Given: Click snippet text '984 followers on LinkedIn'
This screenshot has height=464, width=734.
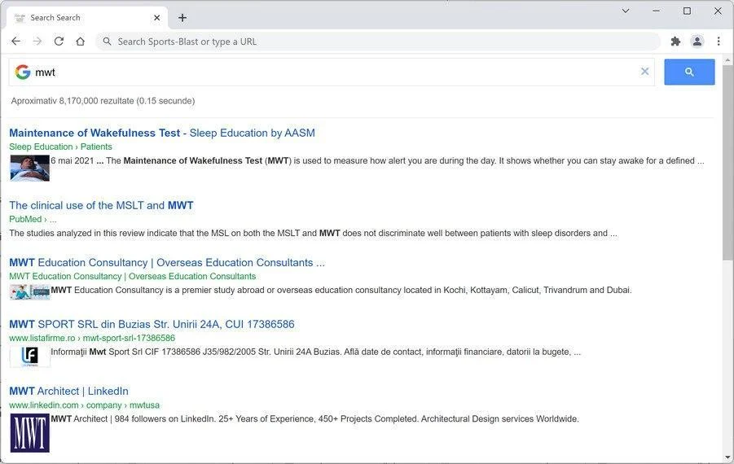Looking at the screenshot, I should coord(164,418).
